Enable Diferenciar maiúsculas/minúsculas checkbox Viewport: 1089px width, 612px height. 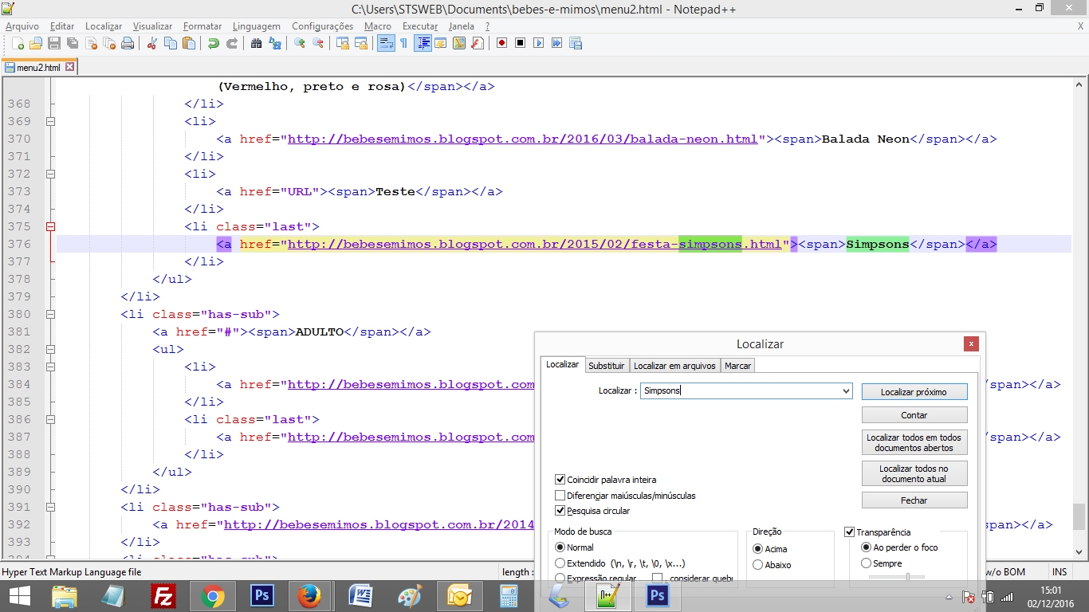pos(560,496)
